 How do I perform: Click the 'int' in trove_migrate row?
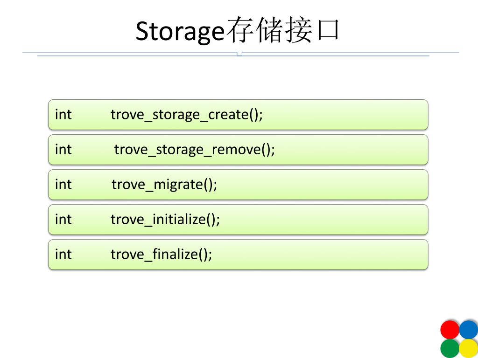tap(63, 185)
